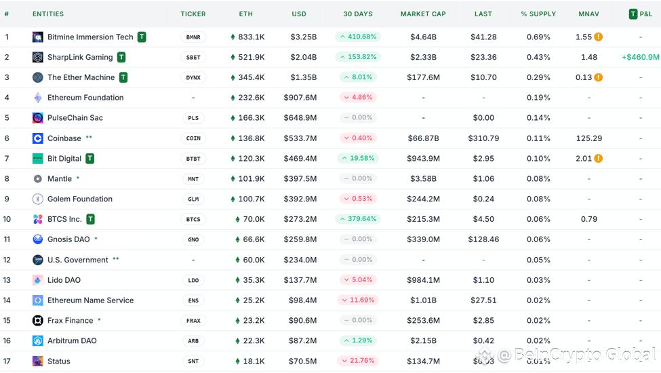The image size is (661, 373).
Task: Click the Gnosis DAO logo icon
Action: click(x=37, y=239)
